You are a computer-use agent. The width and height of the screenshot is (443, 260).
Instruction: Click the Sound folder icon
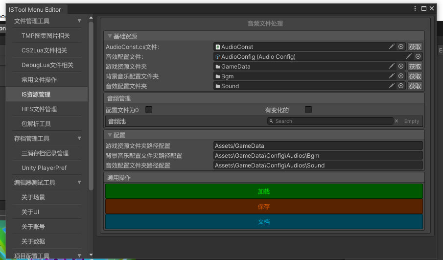pyautogui.click(x=217, y=86)
